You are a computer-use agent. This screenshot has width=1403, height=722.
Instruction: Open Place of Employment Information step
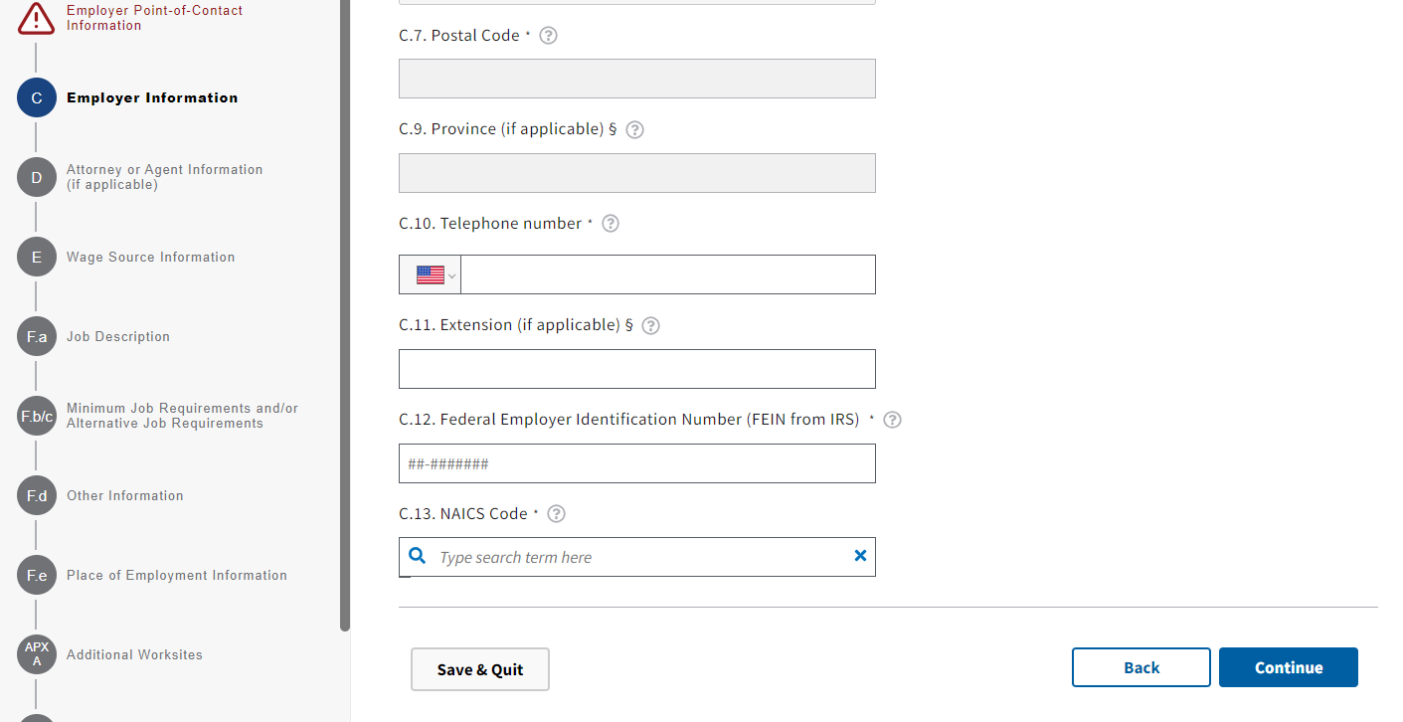point(176,575)
